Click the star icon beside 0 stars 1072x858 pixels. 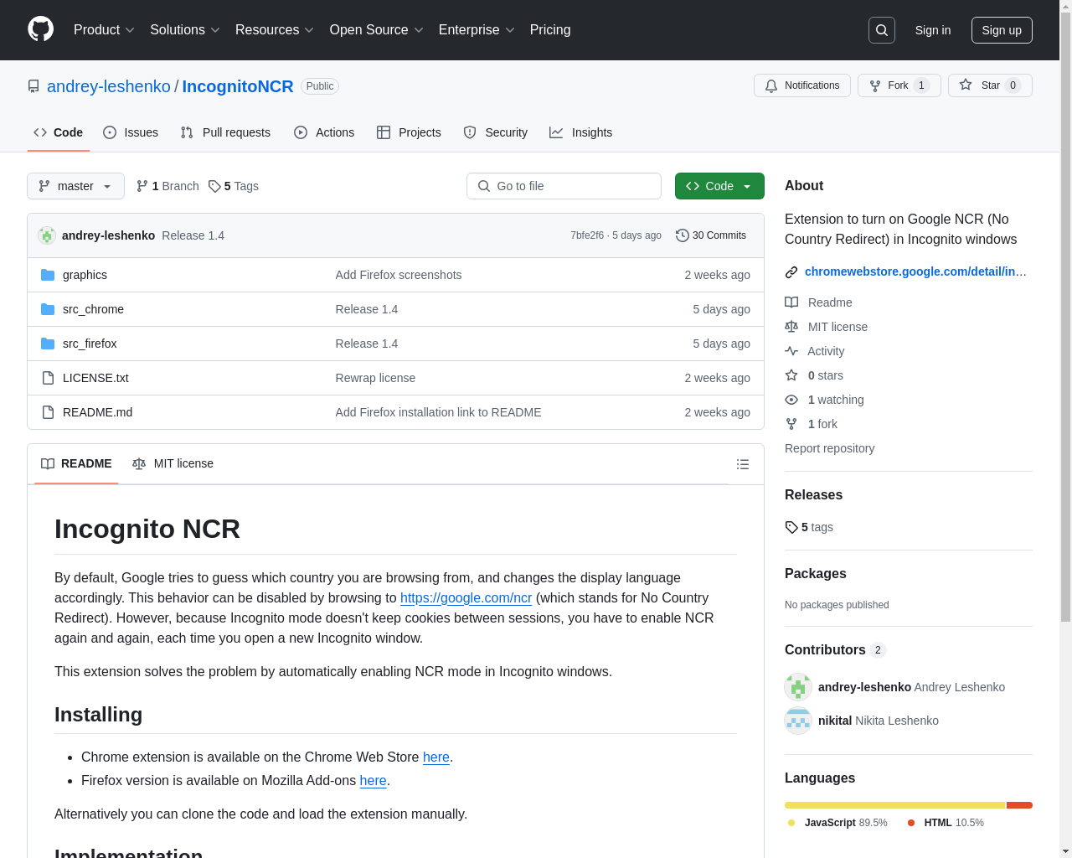tap(791, 375)
